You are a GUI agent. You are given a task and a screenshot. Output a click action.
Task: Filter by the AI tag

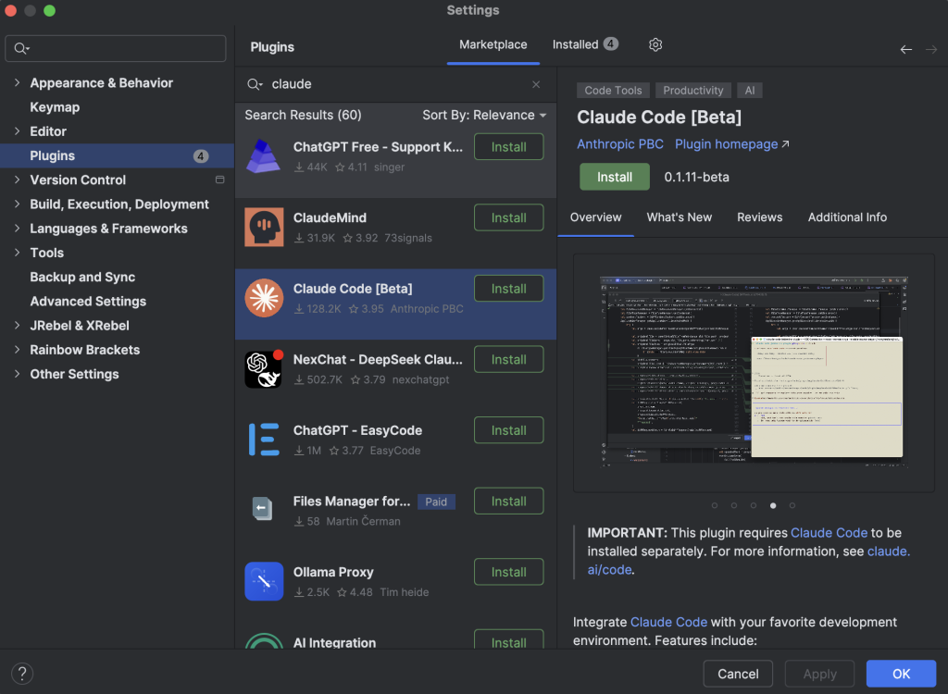[x=750, y=90]
